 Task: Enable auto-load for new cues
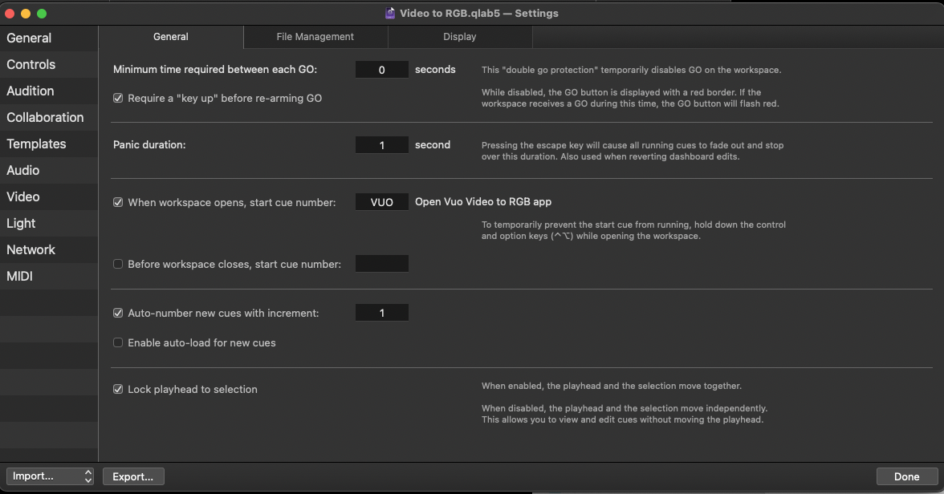[x=117, y=342]
